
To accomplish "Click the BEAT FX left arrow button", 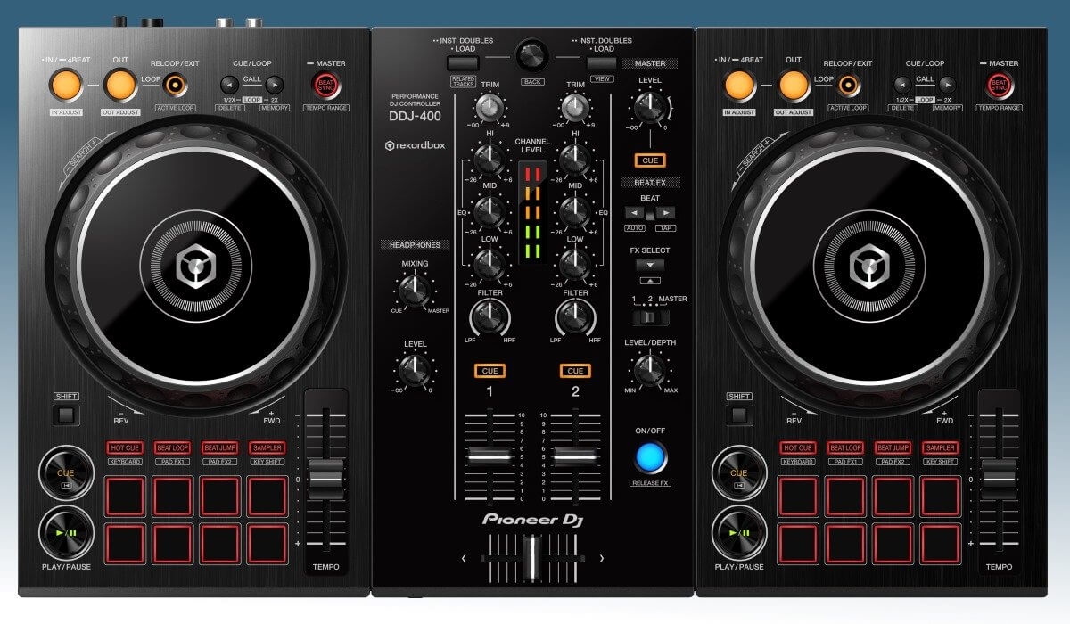I will tap(633, 213).
